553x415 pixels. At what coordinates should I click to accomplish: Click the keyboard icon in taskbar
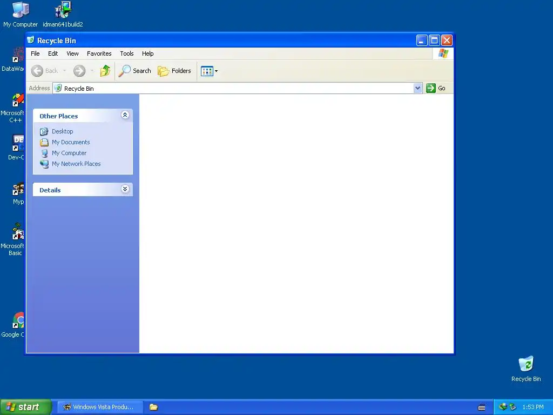coord(481,407)
